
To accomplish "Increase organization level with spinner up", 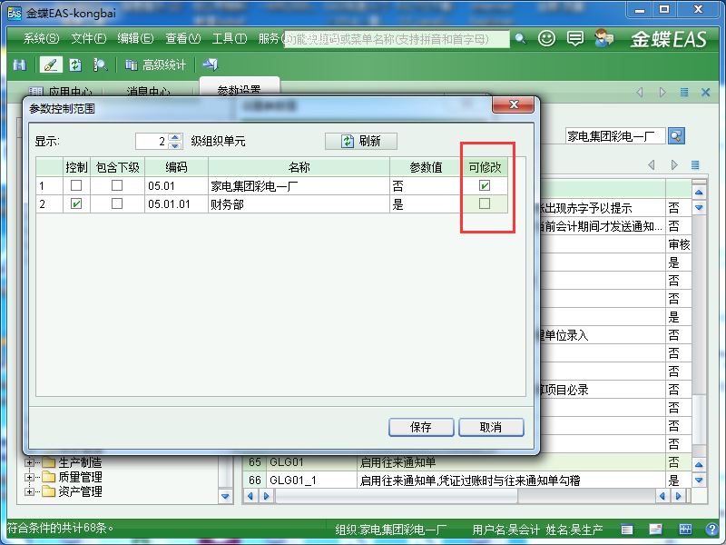I will [175, 137].
